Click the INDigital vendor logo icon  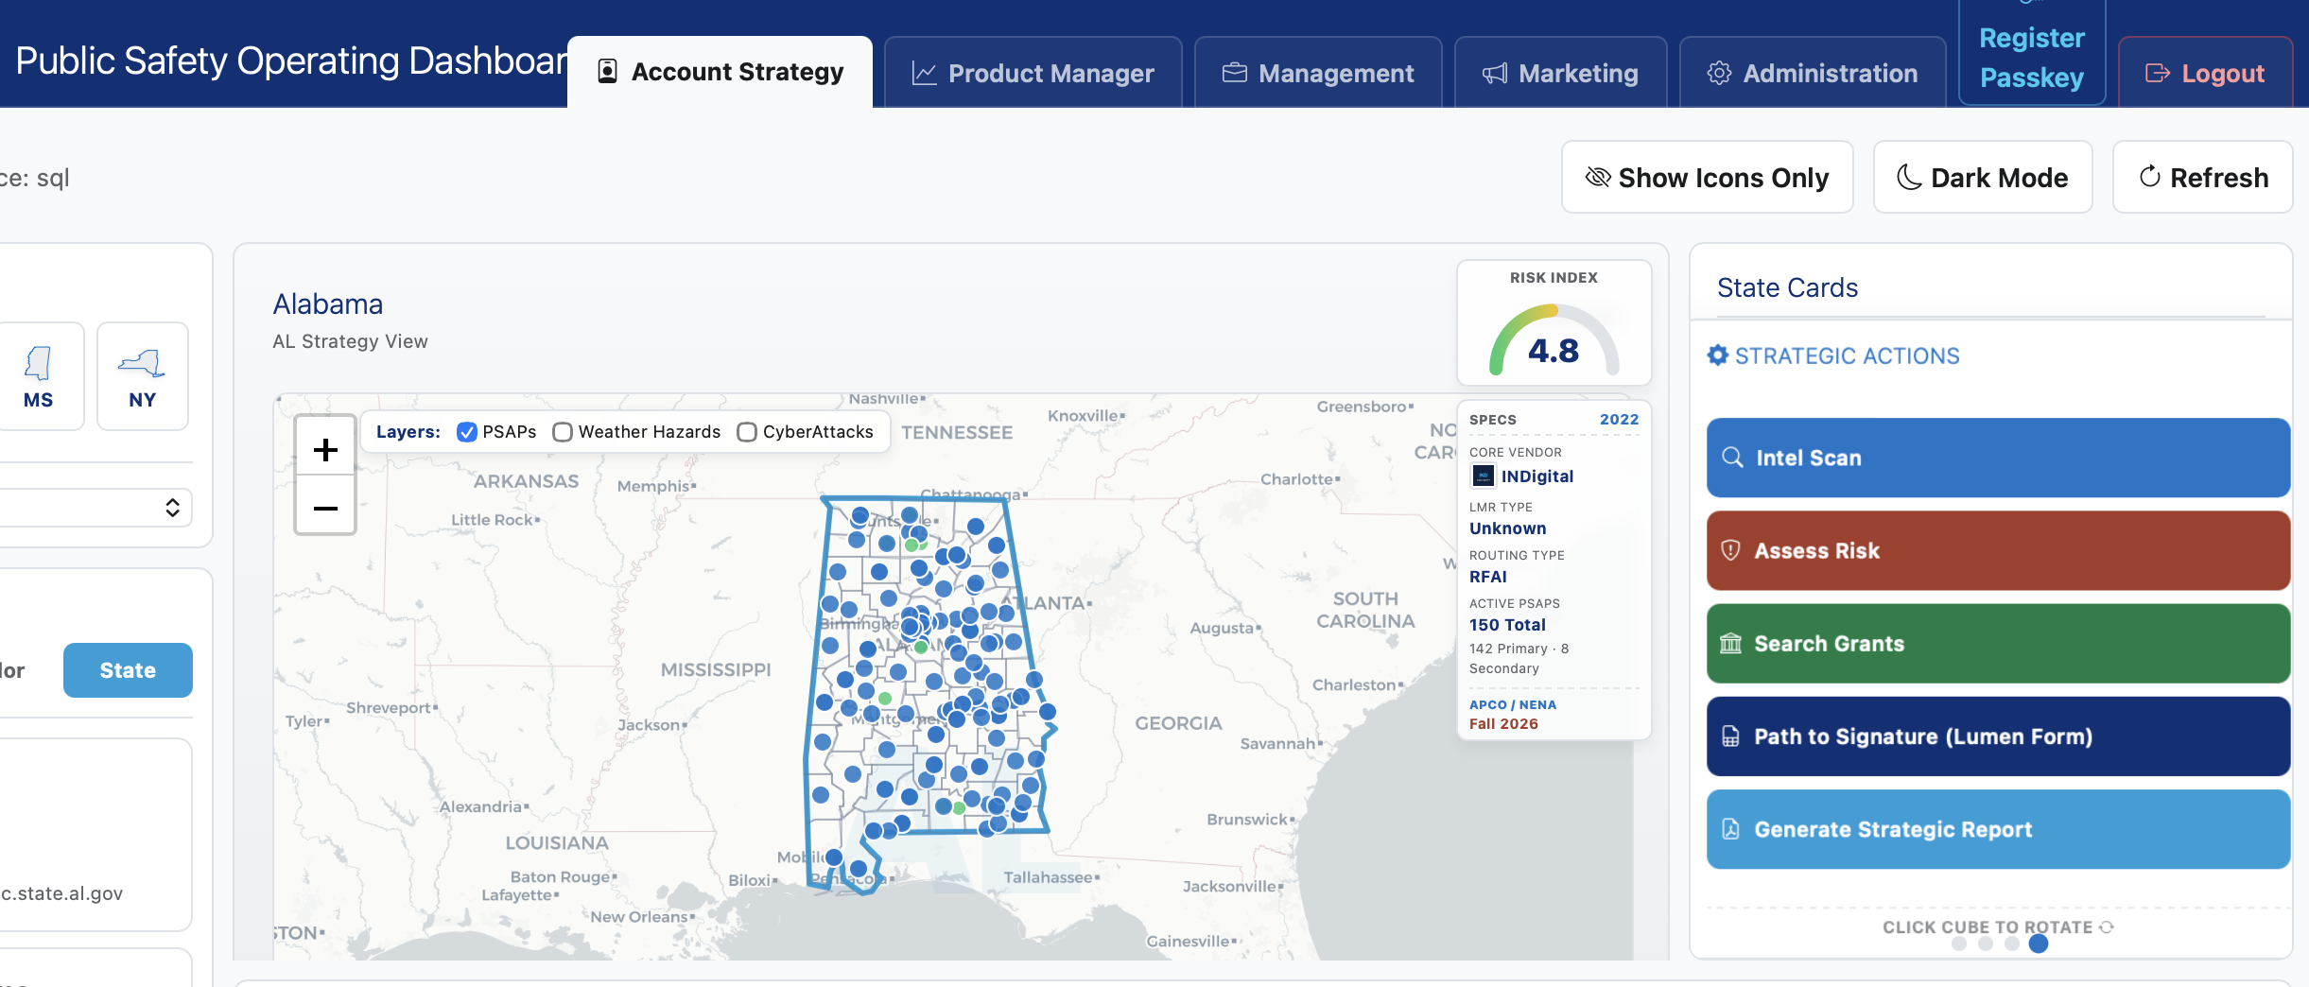coord(1483,476)
